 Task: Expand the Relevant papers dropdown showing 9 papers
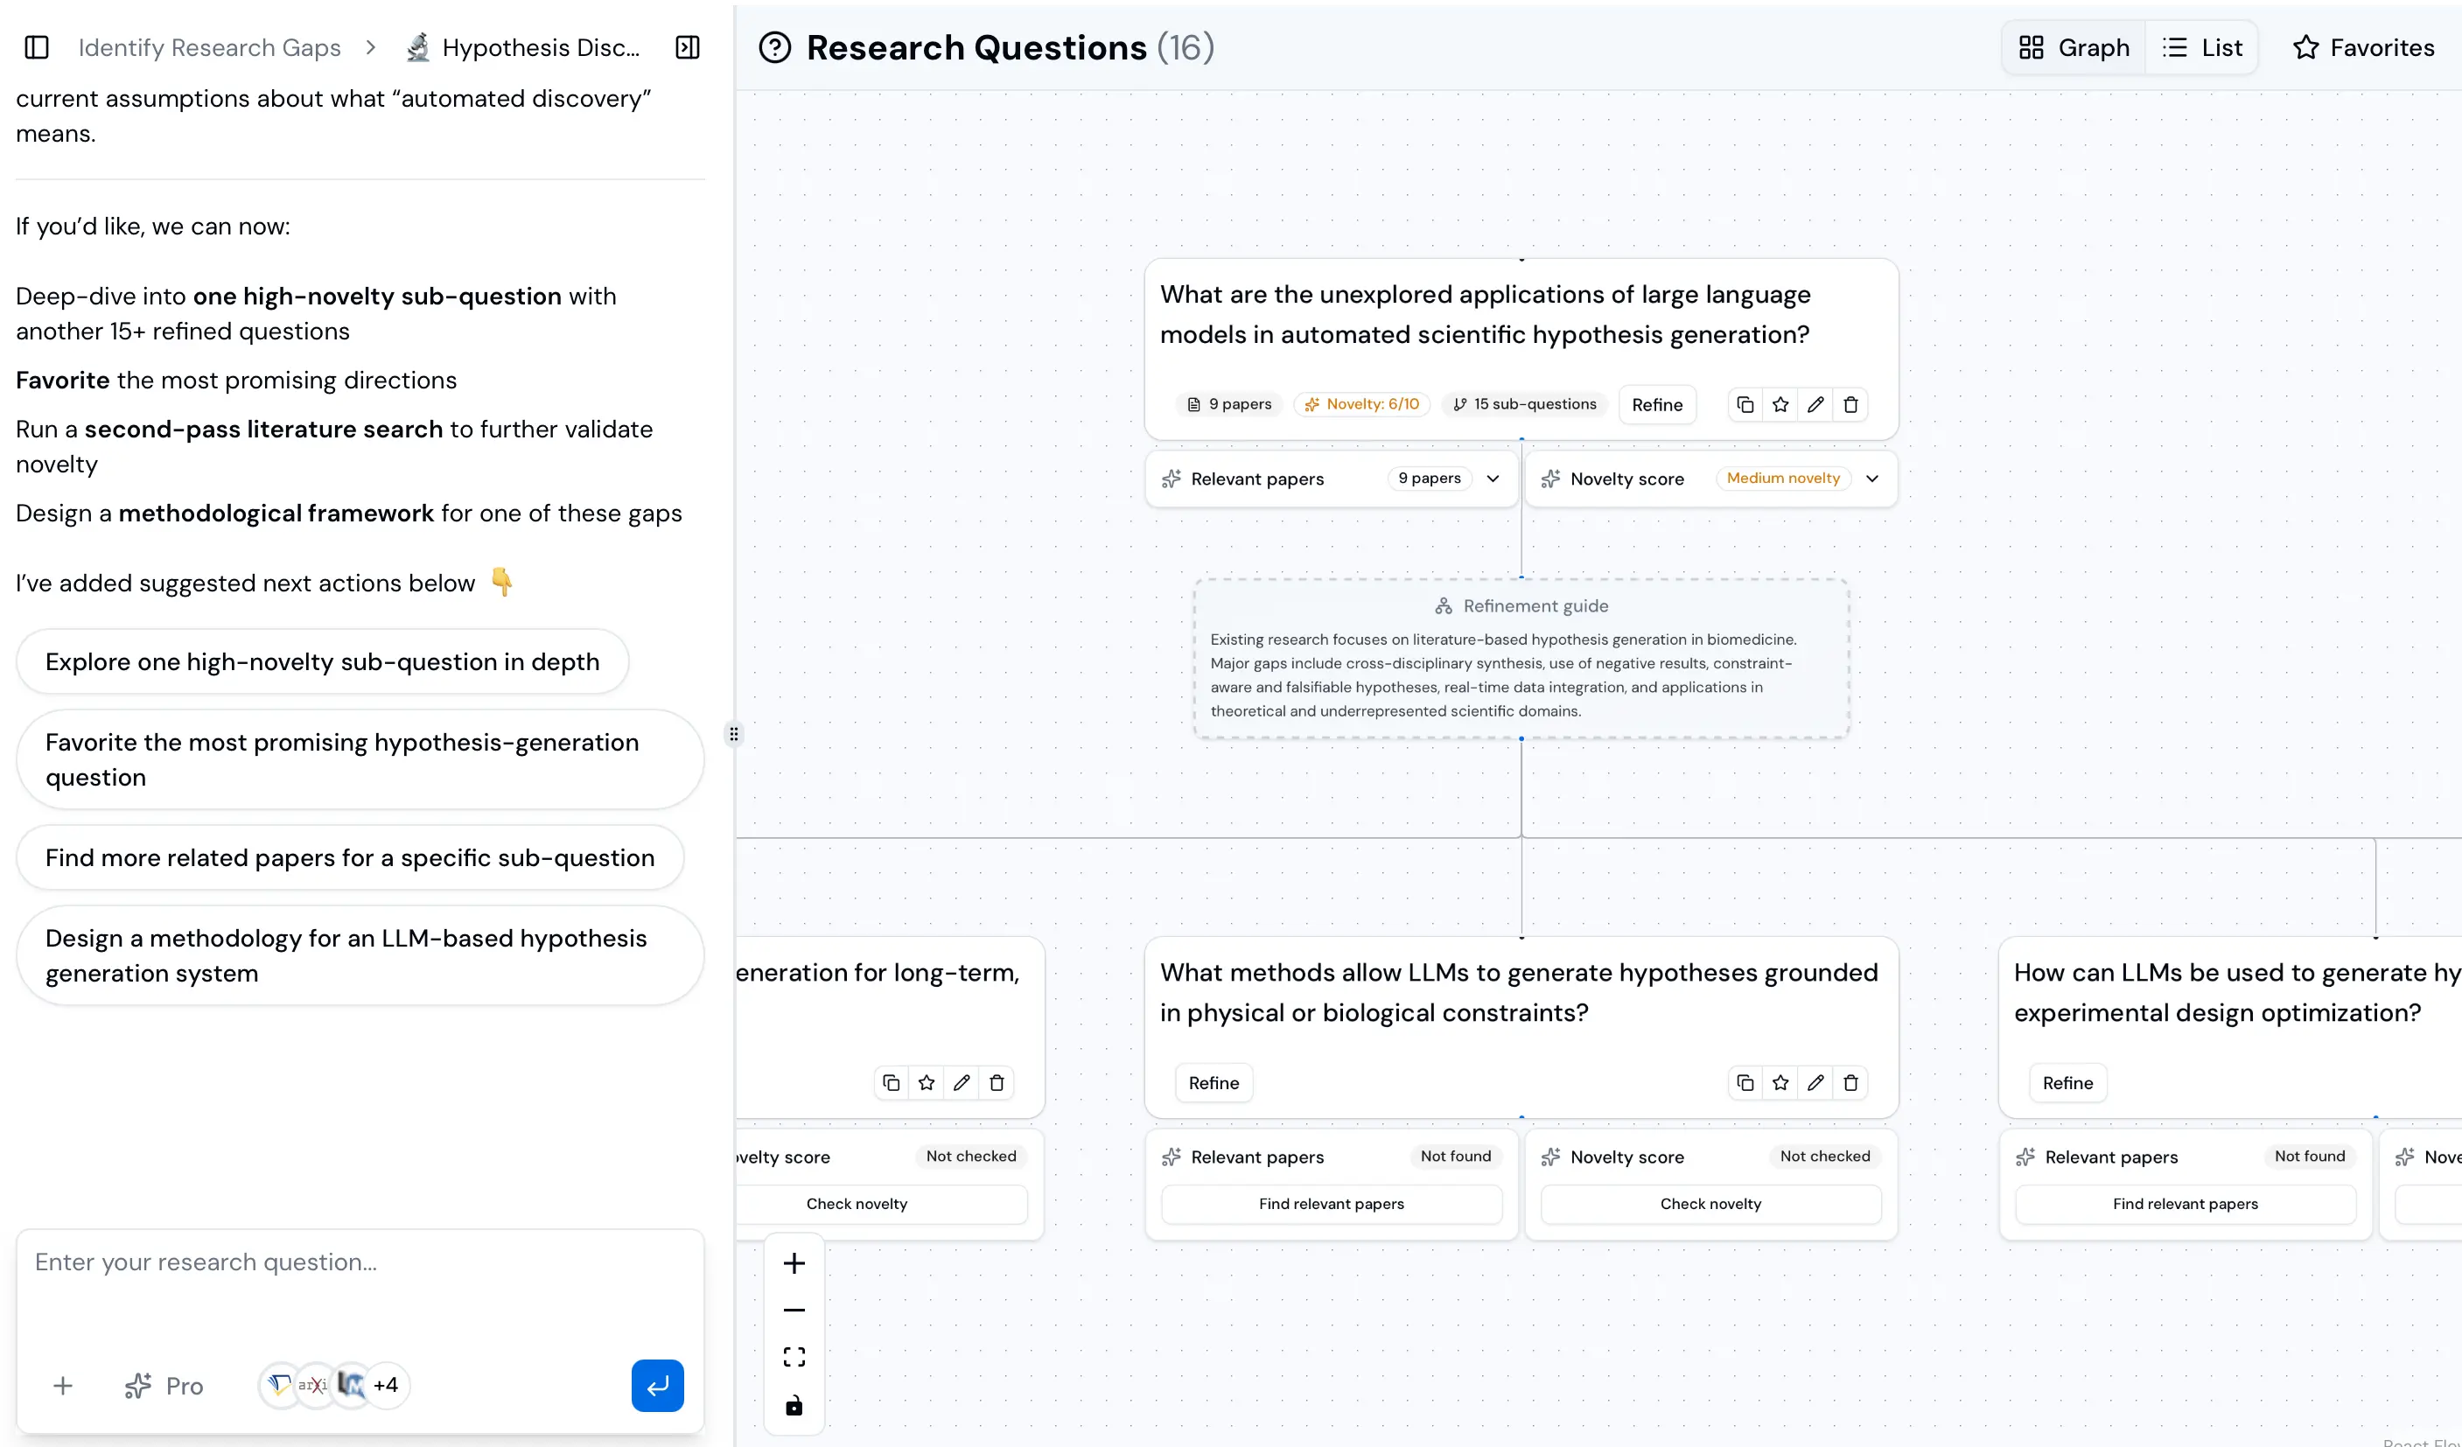[1492, 479]
